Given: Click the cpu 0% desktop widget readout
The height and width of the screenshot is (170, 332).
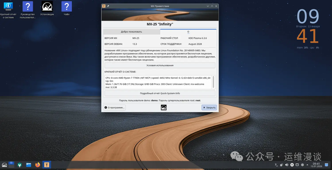Looking at the screenshot, I should click(x=315, y=48).
